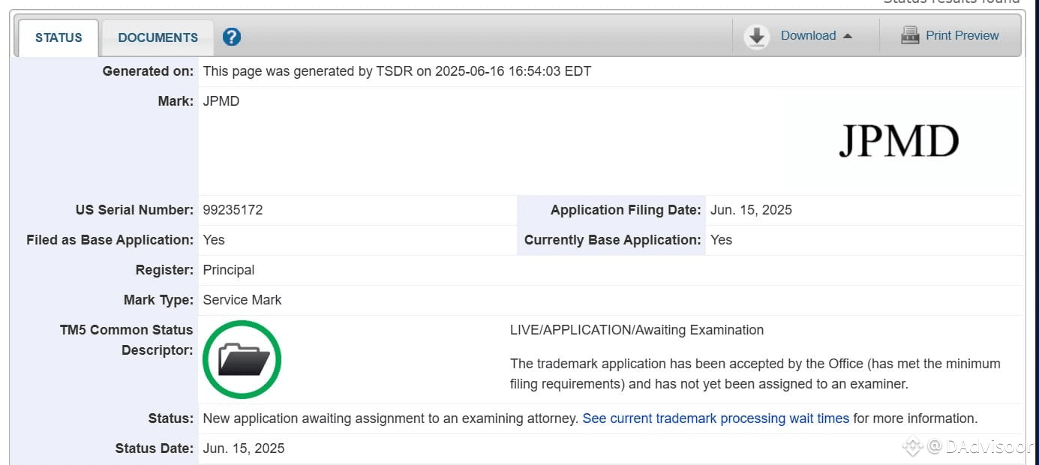Open the Download menu label

coord(808,35)
